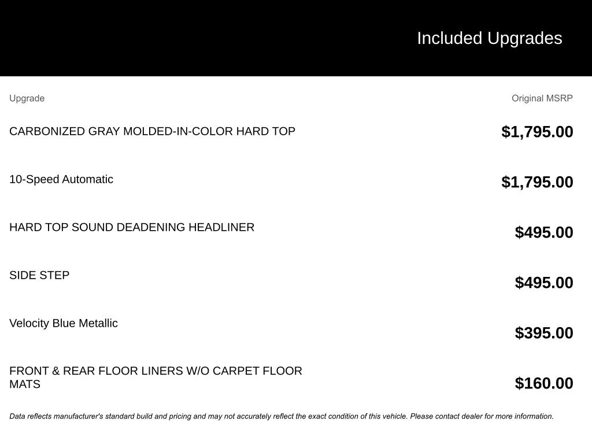This screenshot has width=592, height=444.
Task: Click the Hard Top's $1,795.00 price
Action: click(537, 132)
